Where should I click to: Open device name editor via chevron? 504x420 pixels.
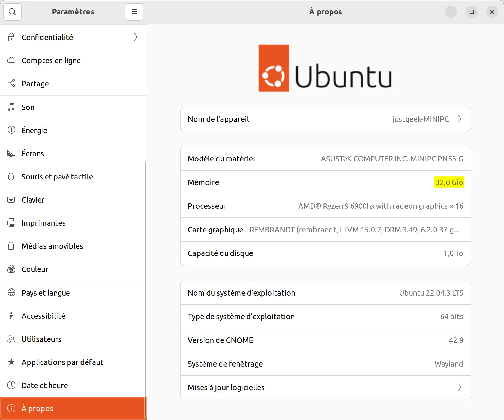pos(459,119)
